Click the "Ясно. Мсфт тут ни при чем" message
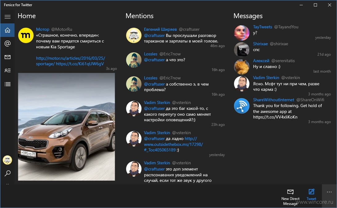Viewport: 337px width, 208px height. click(x=286, y=87)
